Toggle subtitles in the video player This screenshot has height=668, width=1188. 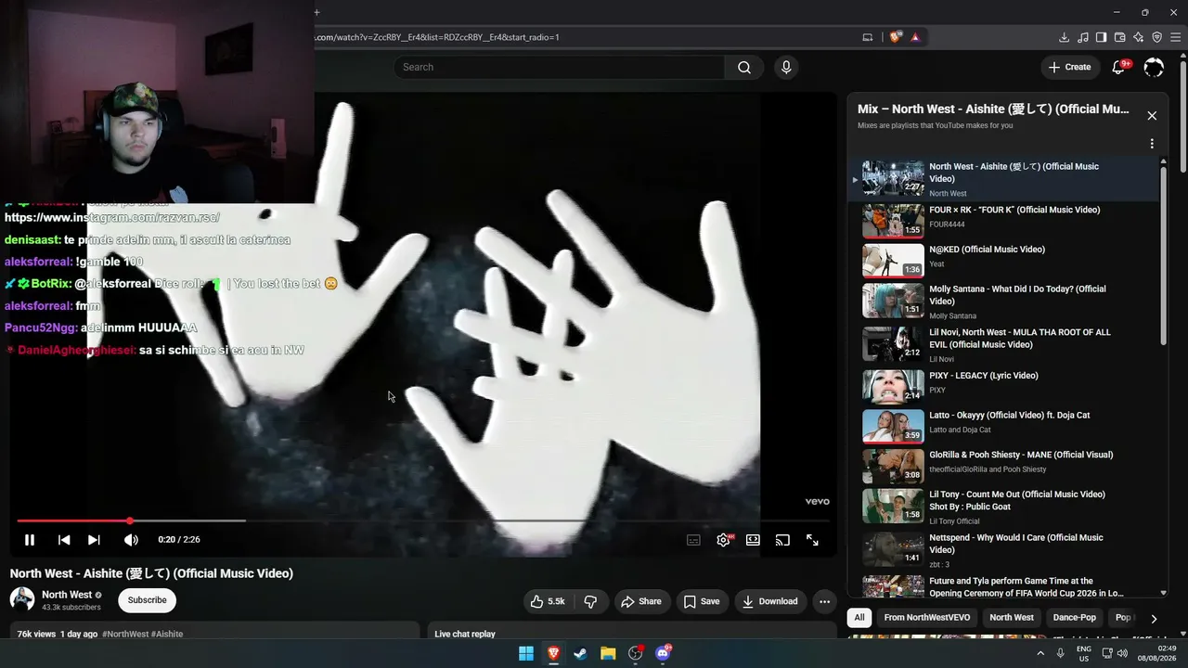pyautogui.click(x=693, y=540)
